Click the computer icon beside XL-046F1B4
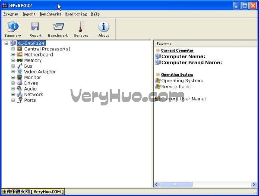Screen dimensions: 259x196 tap(13, 43)
